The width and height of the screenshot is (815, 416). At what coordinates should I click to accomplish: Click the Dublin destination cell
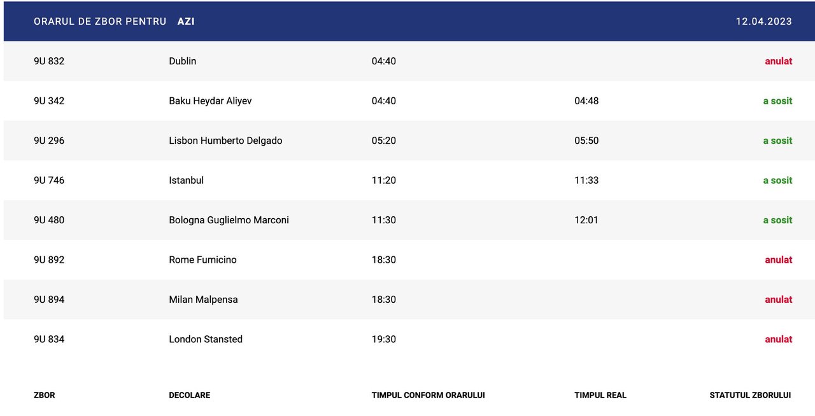[x=183, y=61]
